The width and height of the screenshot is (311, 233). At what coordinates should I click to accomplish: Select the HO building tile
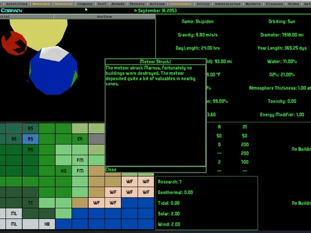[x=64, y=171]
